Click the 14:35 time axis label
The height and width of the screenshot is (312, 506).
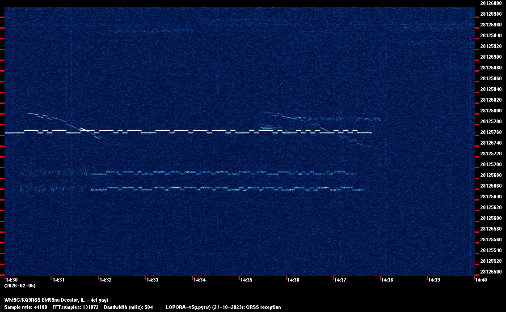point(246,280)
